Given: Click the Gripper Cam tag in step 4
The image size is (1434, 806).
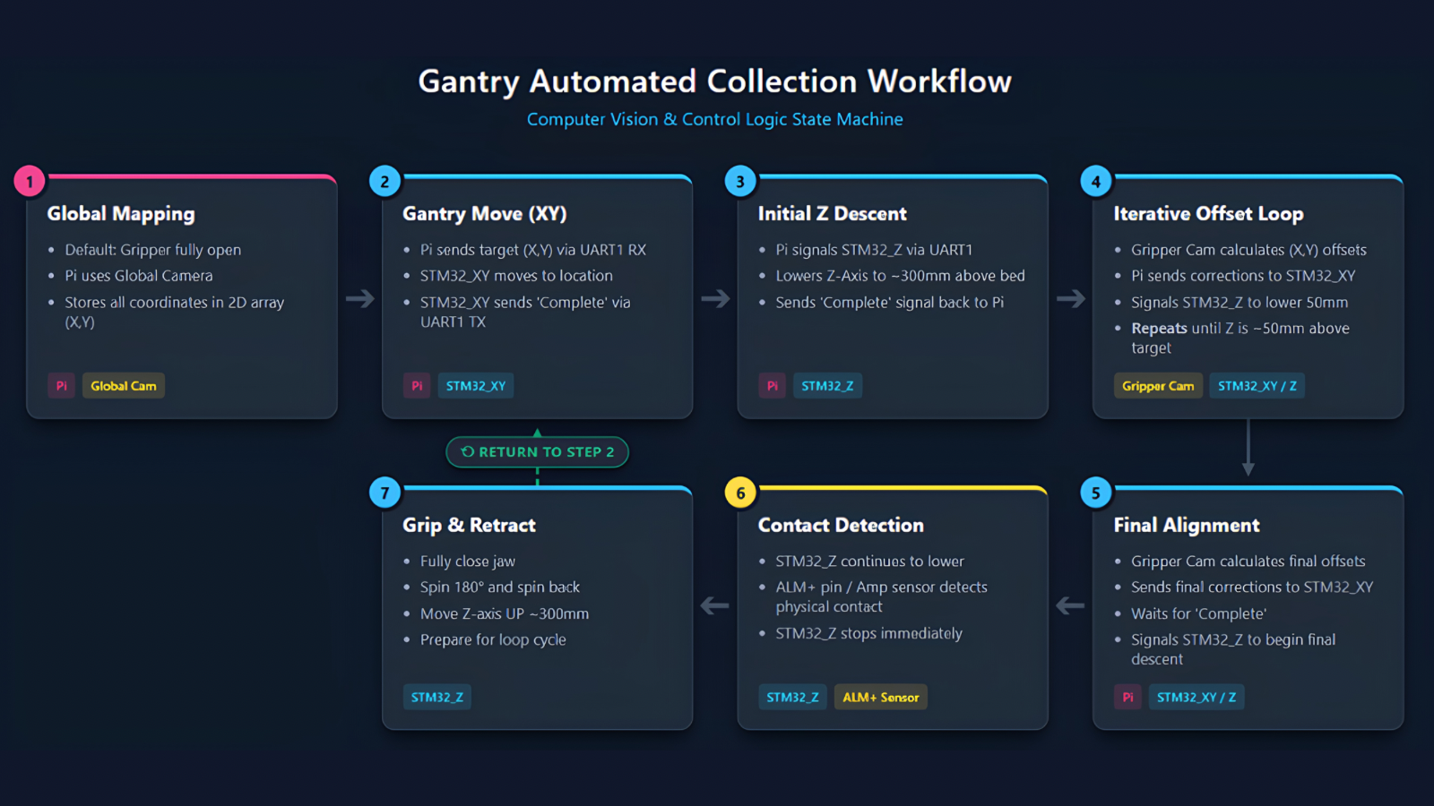Looking at the screenshot, I should [1158, 386].
